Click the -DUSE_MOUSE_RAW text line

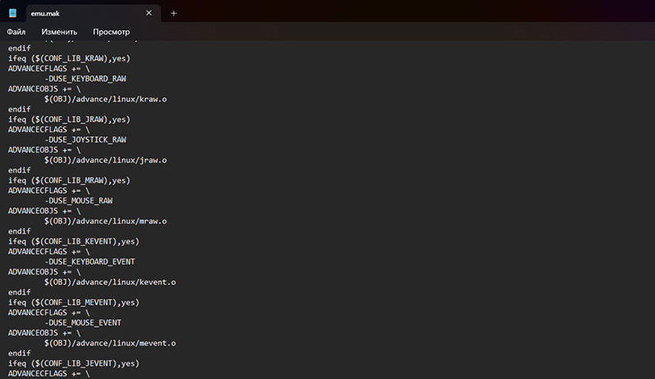click(x=79, y=200)
